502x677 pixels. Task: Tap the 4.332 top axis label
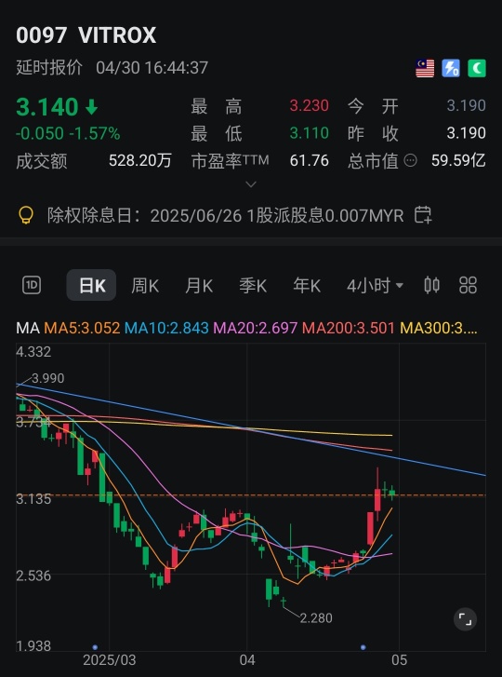(x=33, y=351)
